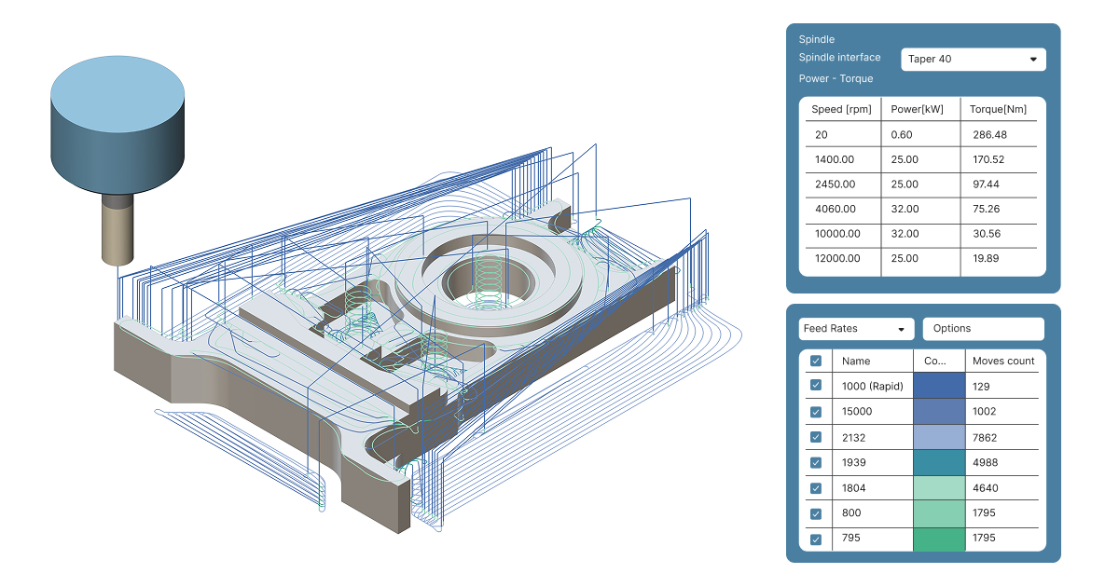The image size is (1119, 587).
Task: Uncheck the 795 feed rate checkbox
Action: click(x=816, y=539)
